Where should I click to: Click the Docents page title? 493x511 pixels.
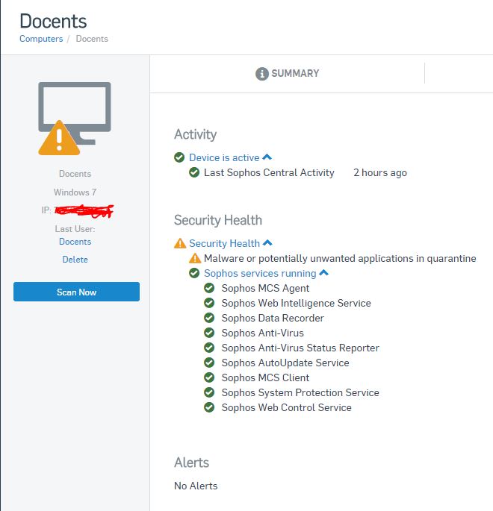coord(53,22)
